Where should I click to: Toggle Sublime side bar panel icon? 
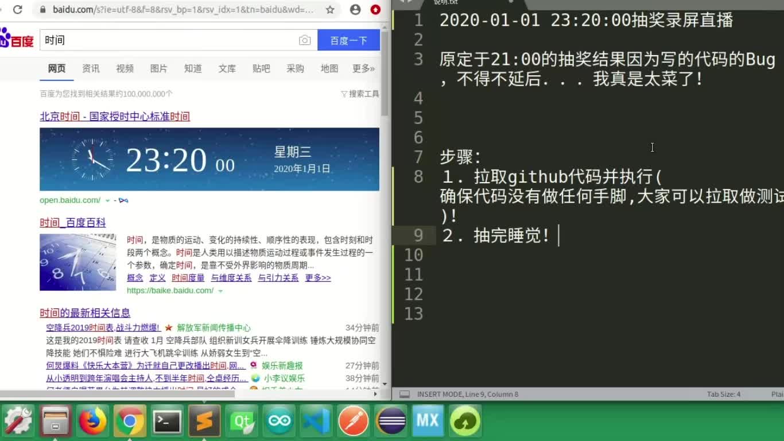tap(405, 394)
